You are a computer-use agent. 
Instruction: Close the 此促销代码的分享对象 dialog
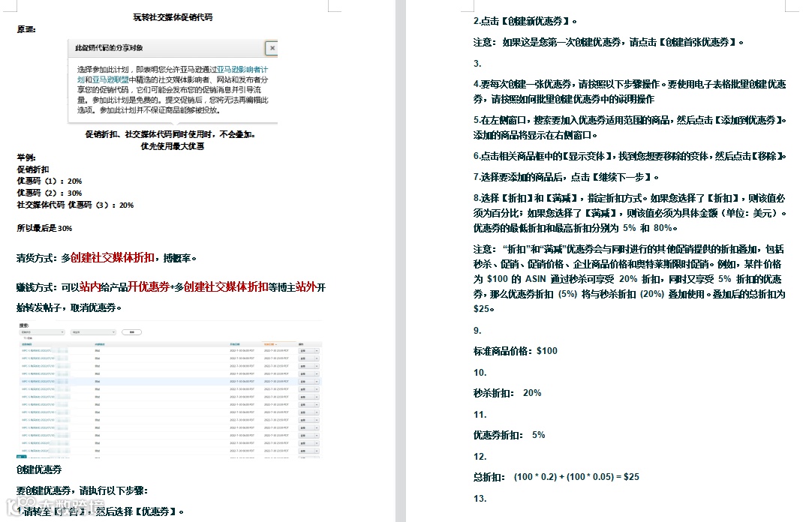pos(271,48)
